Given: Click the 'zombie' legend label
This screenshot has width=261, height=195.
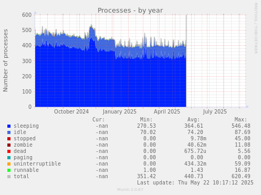Looking at the screenshot, I should 23,145.
